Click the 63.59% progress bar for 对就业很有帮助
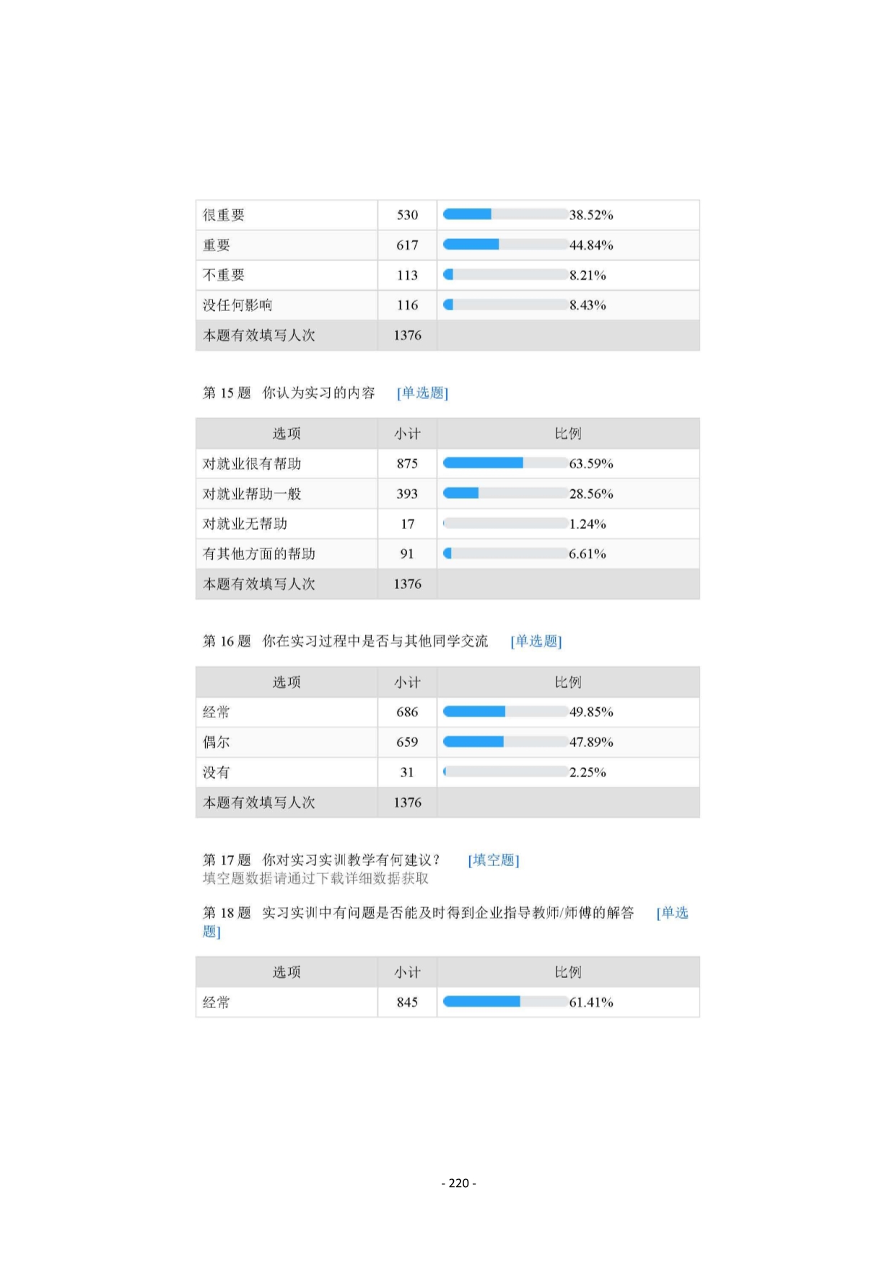The height and width of the screenshot is (1265, 895). pyautogui.click(x=505, y=463)
